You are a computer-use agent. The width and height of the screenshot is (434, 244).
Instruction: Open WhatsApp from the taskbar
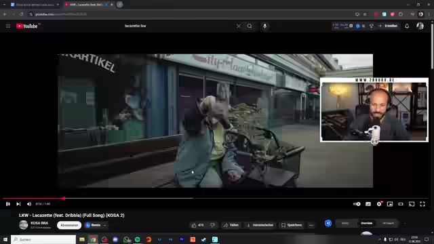pos(127,239)
